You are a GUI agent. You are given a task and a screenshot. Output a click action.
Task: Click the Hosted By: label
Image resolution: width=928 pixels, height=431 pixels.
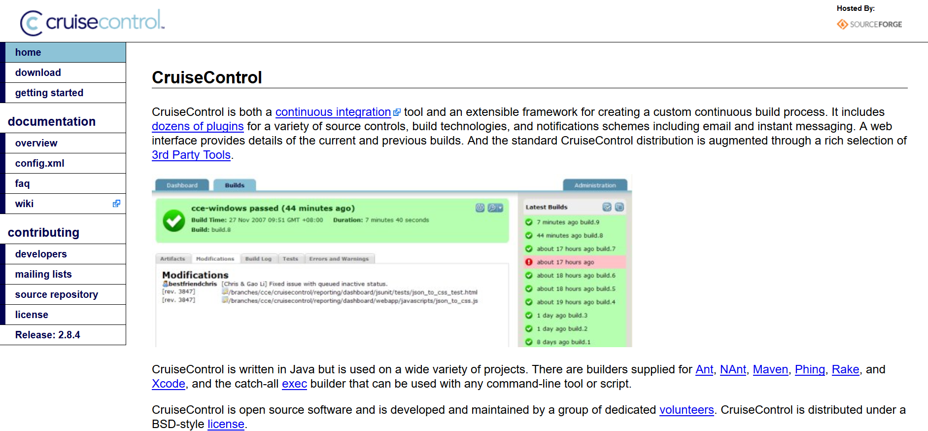point(856,8)
